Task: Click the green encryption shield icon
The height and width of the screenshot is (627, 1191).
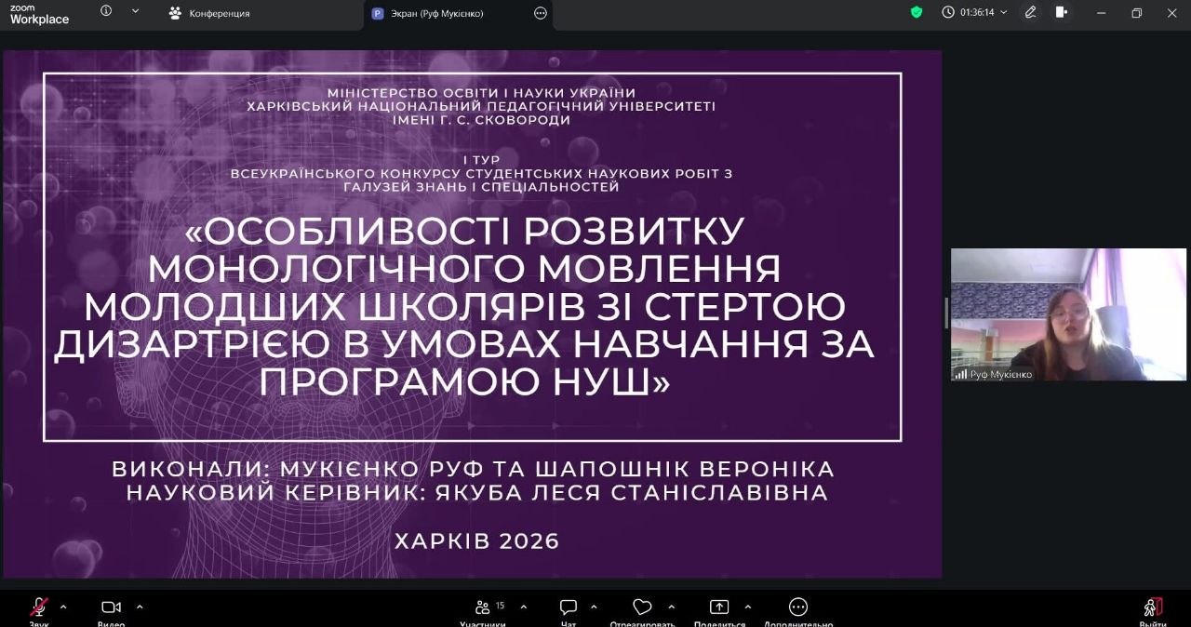Action: click(x=917, y=12)
